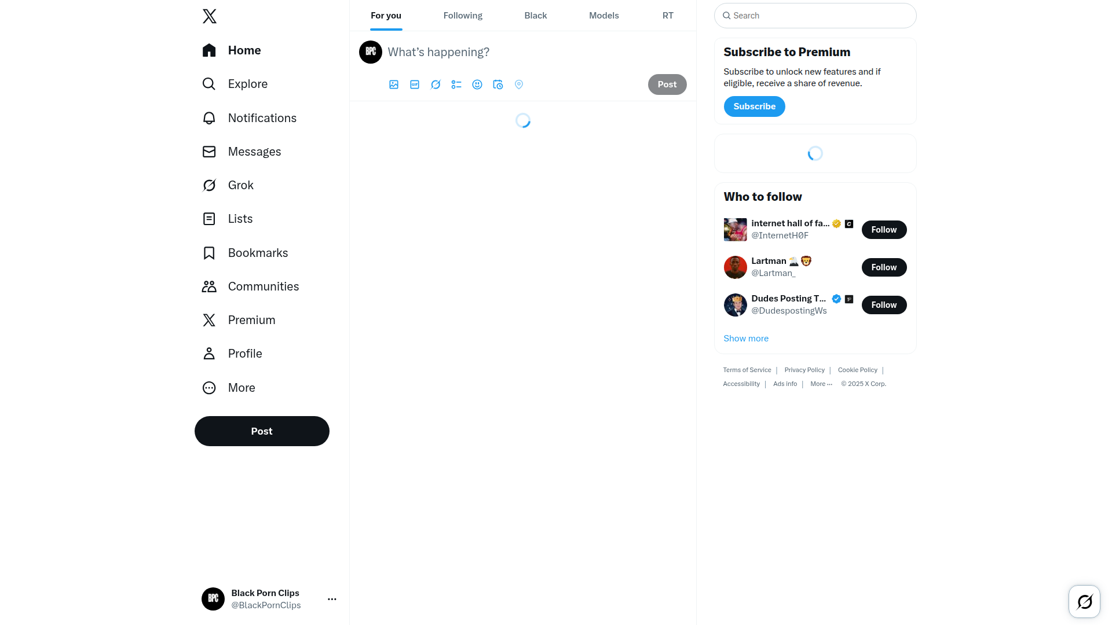Open the GIF picker icon
This screenshot has height=625, width=1112.
point(415,84)
